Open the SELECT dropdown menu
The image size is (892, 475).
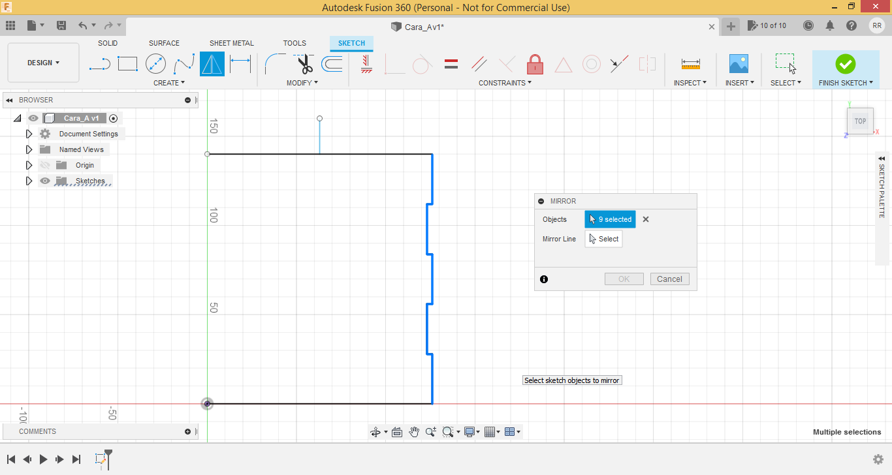(x=786, y=83)
